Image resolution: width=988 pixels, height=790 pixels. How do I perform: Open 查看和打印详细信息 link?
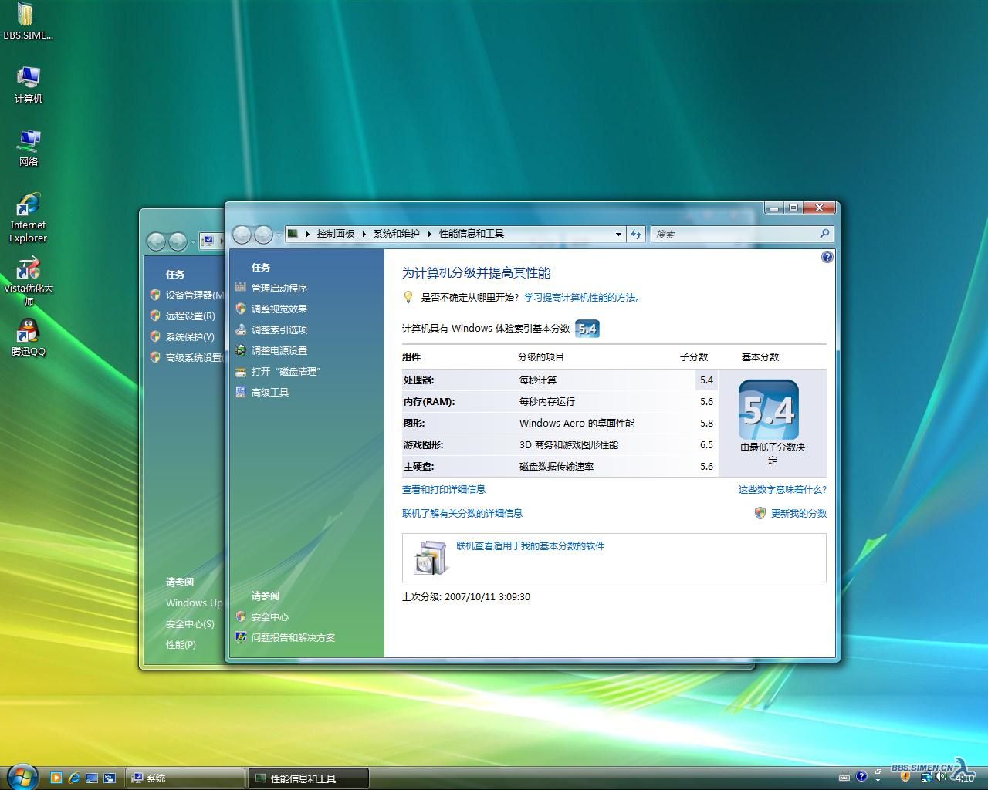pyautogui.click(x=444, y=489)
